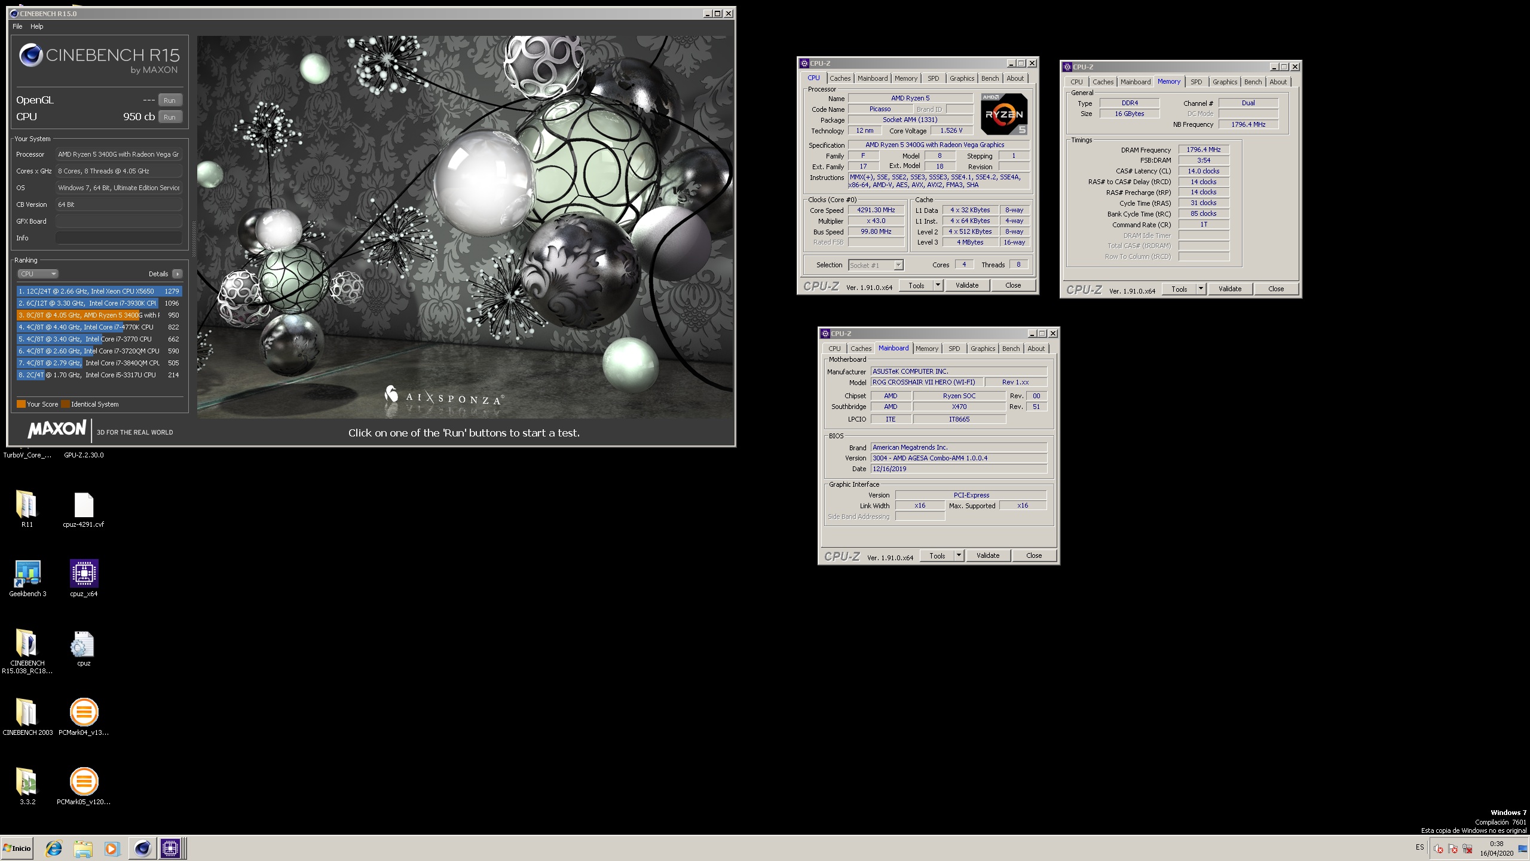Click the show desktop icon in the tray
The image size is (1530, 861).
click(1523, 848)
